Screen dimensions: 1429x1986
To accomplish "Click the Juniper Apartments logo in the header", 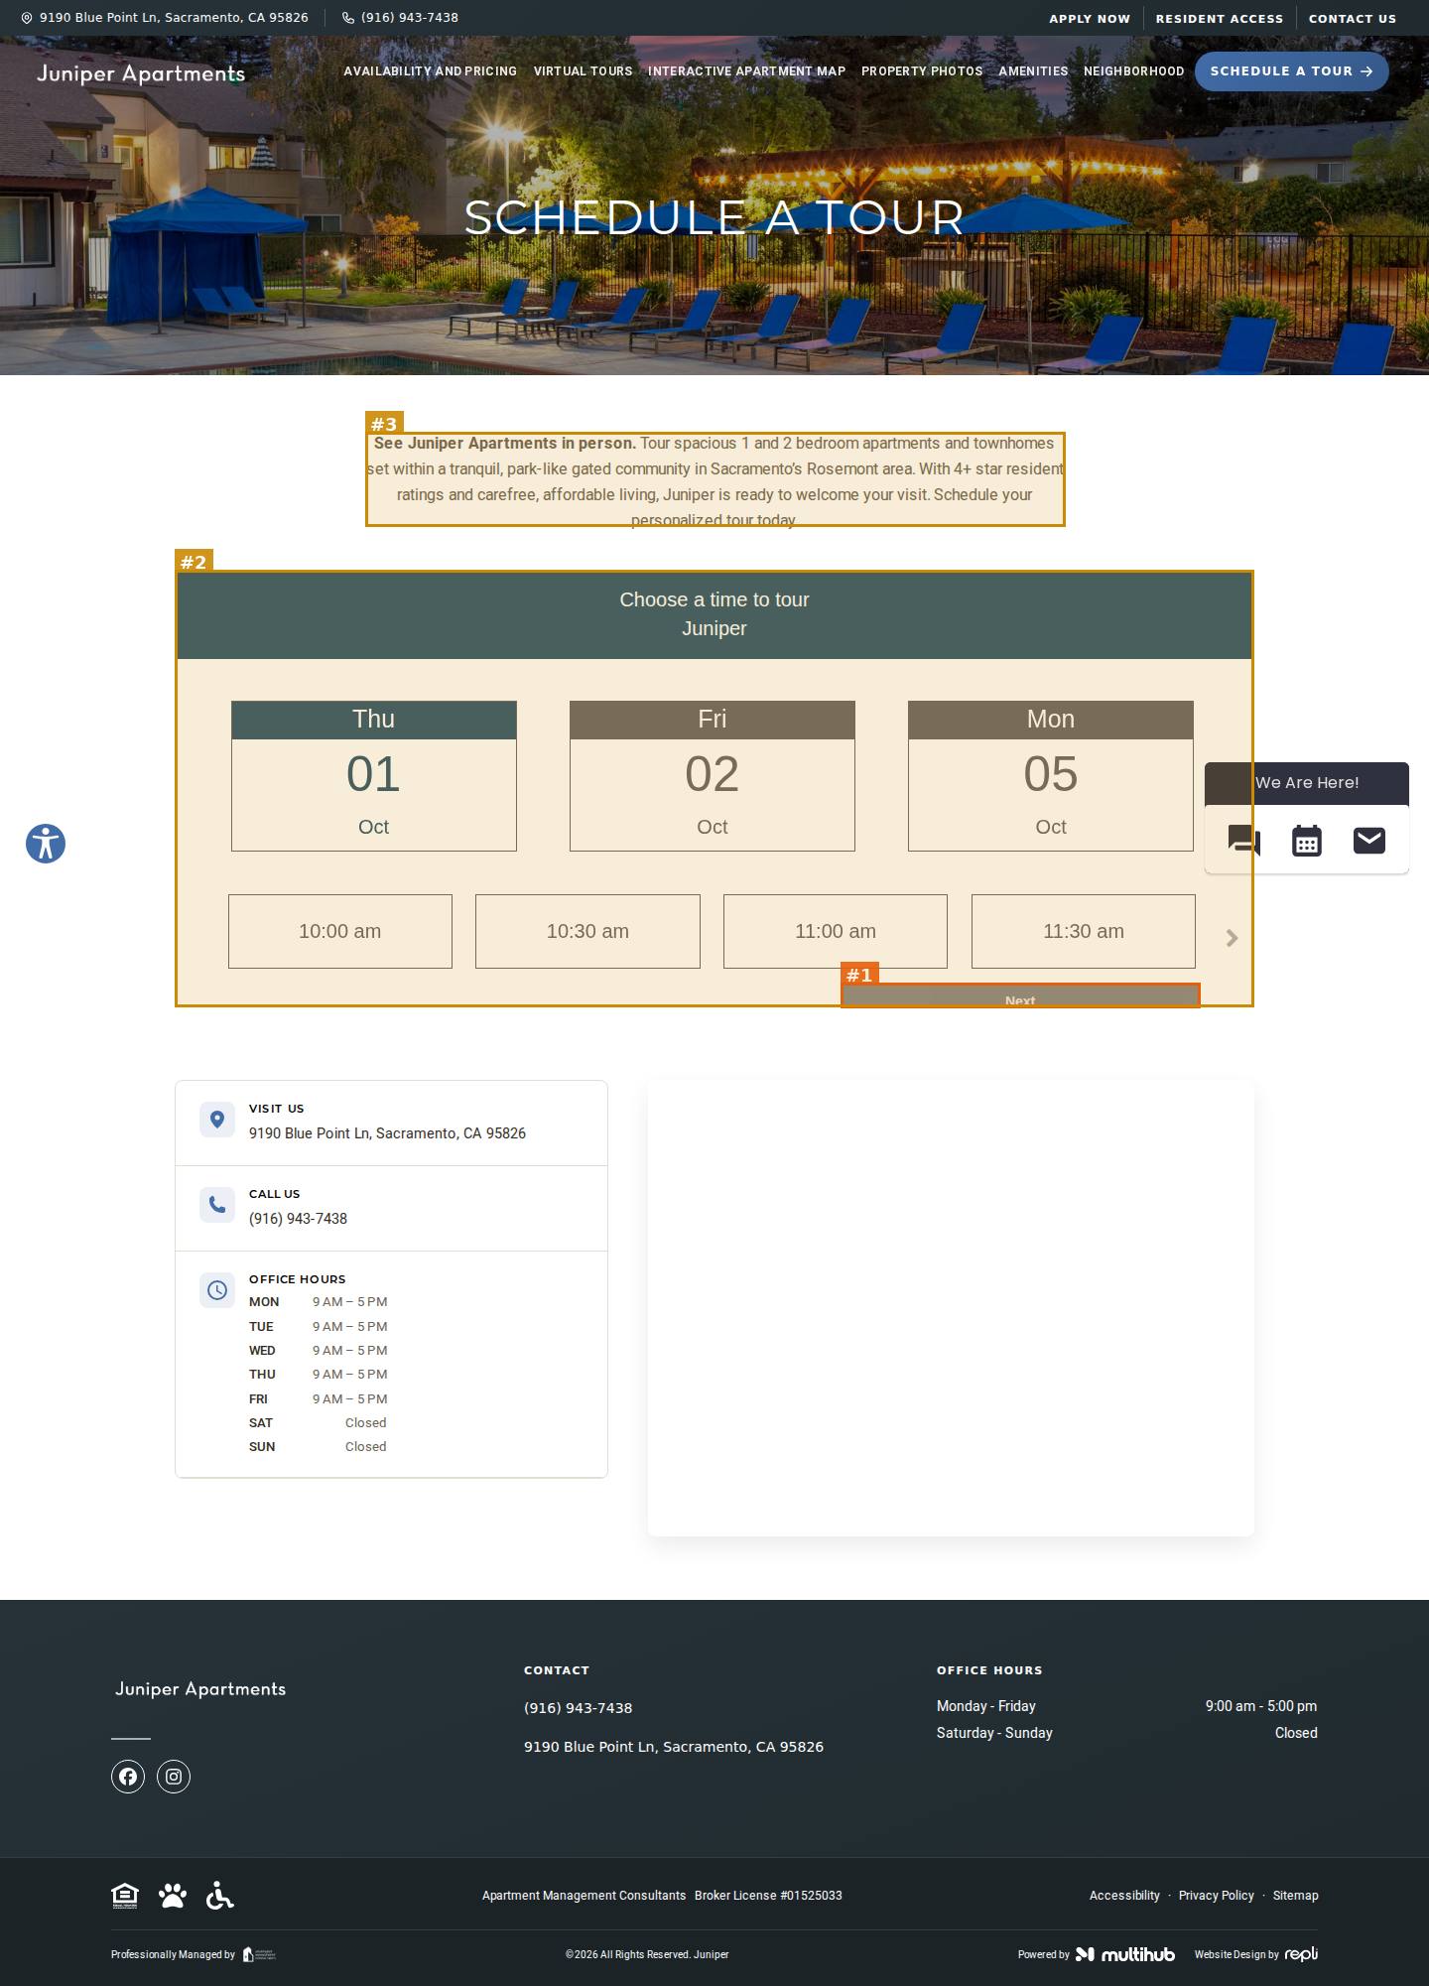I will pyautogui.click(x=141, y=73).
